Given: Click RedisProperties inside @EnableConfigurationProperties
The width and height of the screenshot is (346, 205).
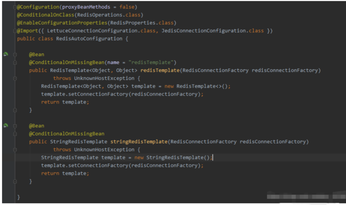Looking at the screenshot, I should coord(133,23).
